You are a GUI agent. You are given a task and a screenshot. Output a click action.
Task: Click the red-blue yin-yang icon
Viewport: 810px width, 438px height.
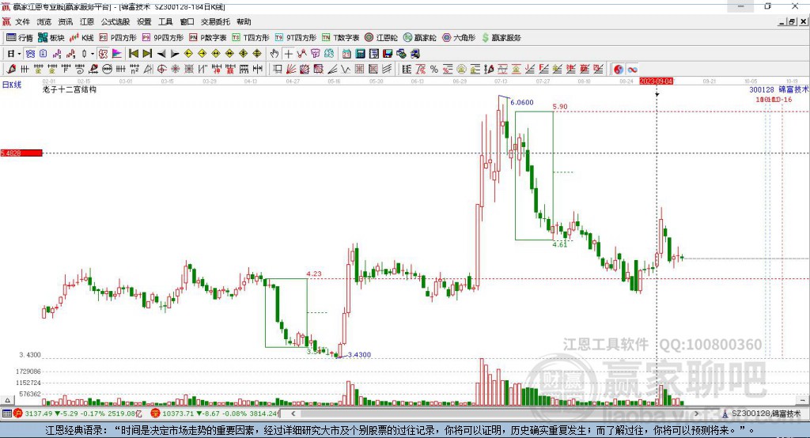point(619,70)
